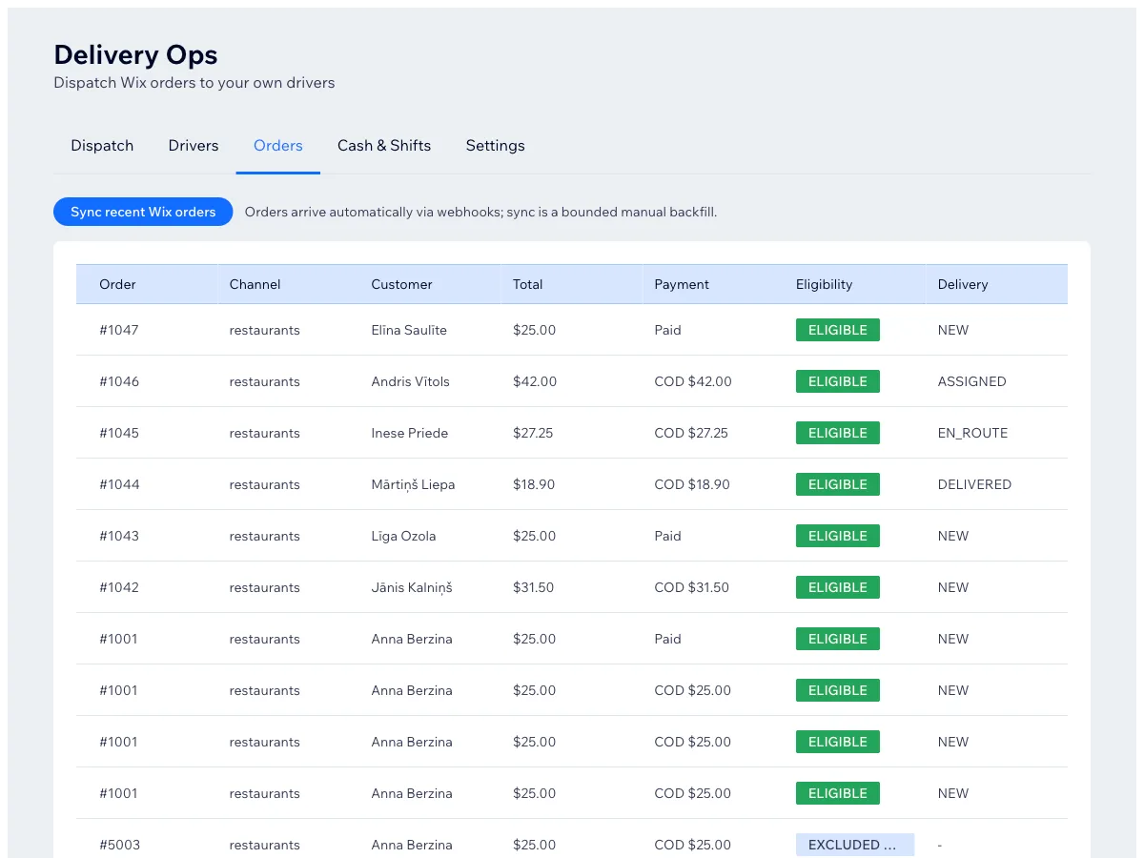Click Paid payment for Līga Ozola
Image resolution: width=1144 pixels, height=858 pixels.
tap(667, 536)
